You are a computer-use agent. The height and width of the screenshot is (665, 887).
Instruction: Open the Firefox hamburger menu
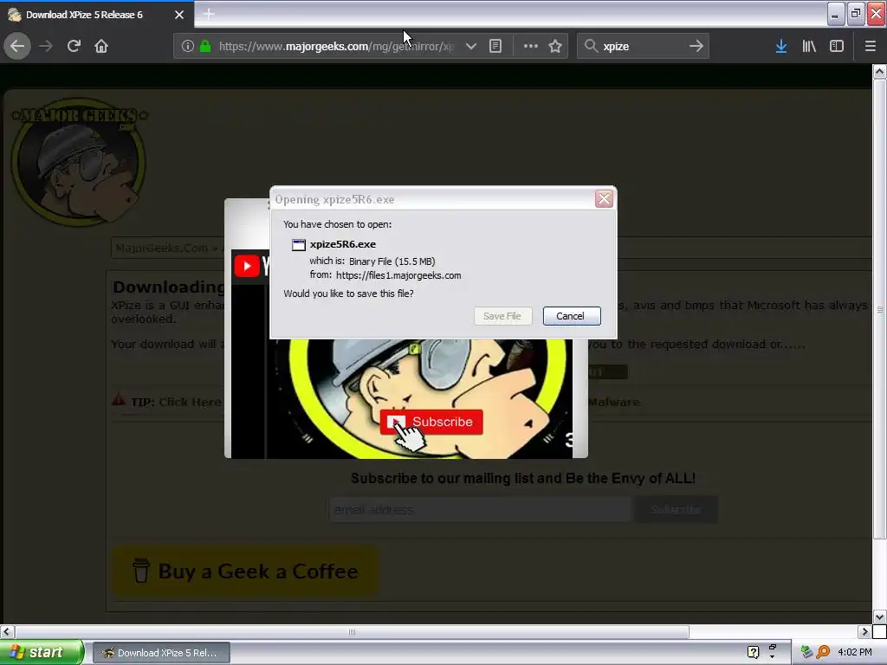point(870,46)
